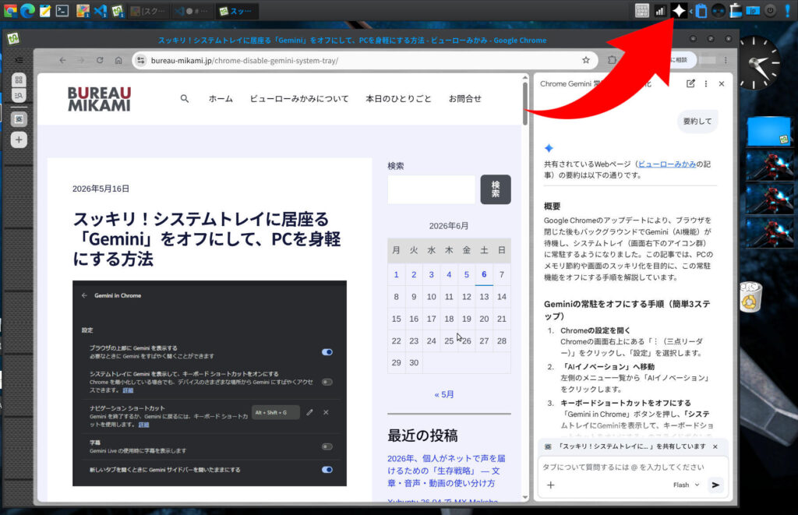Click the sidebar 検索 text field
This screenshot has height=515, width=798.
[x=431, y=189]
